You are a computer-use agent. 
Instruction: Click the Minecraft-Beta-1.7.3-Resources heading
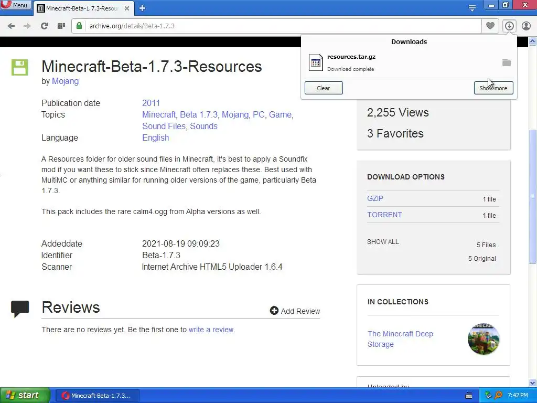pyautogui.click(x=152, y=67)
